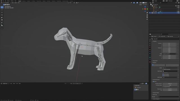Click the Blender logo menu icon
Viewport: 180px width, 101px height.
point(1,1)
